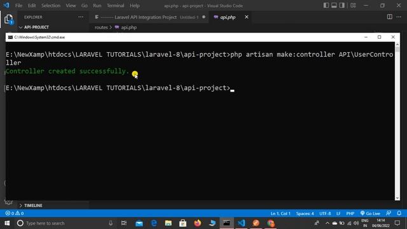Open the clock and date flyout
The height and width of the screenshot is (229, 407).
coord(381,223)
